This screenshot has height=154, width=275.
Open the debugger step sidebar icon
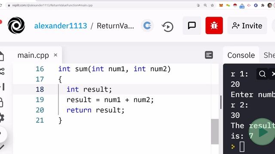click(3, 87)
